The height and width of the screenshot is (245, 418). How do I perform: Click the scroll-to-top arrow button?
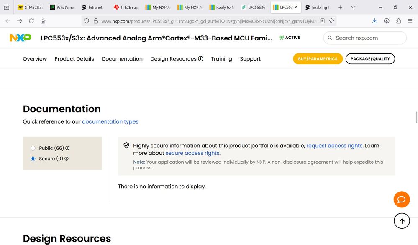pyautogui.click(x=402, y=221)
